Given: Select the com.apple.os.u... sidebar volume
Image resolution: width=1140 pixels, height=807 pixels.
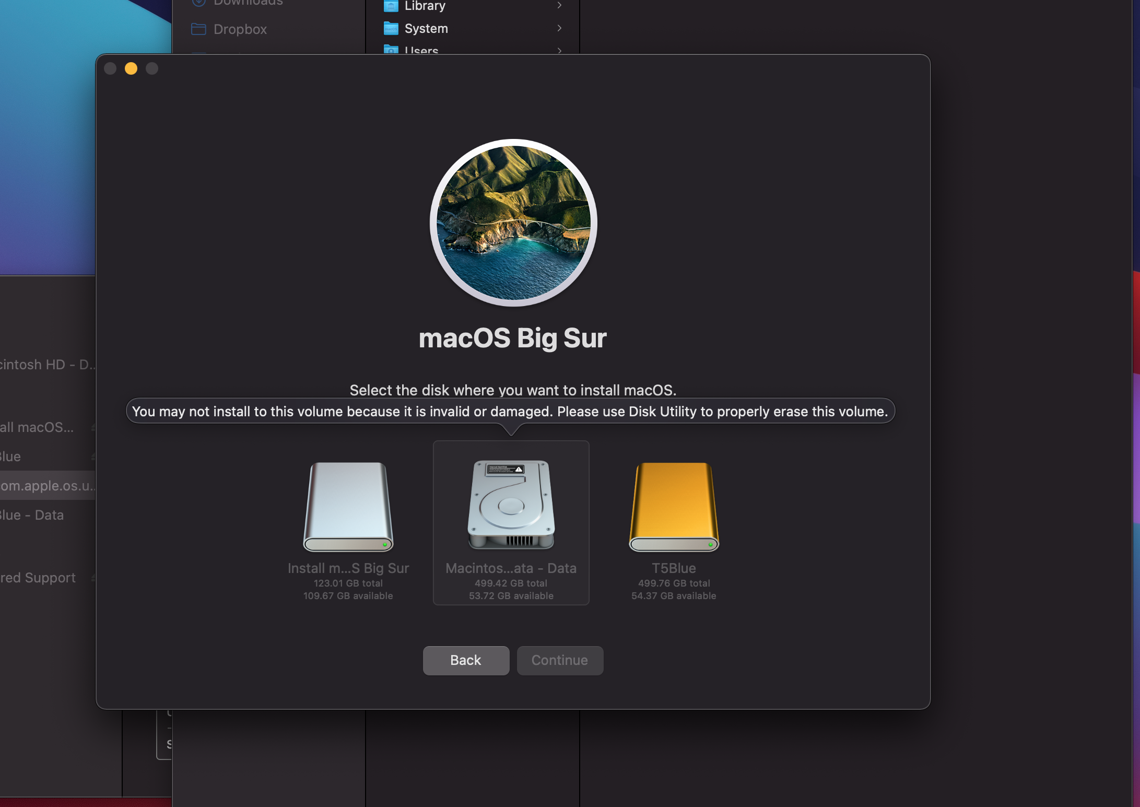Looking at the screenshot, I should click(47, 486).
